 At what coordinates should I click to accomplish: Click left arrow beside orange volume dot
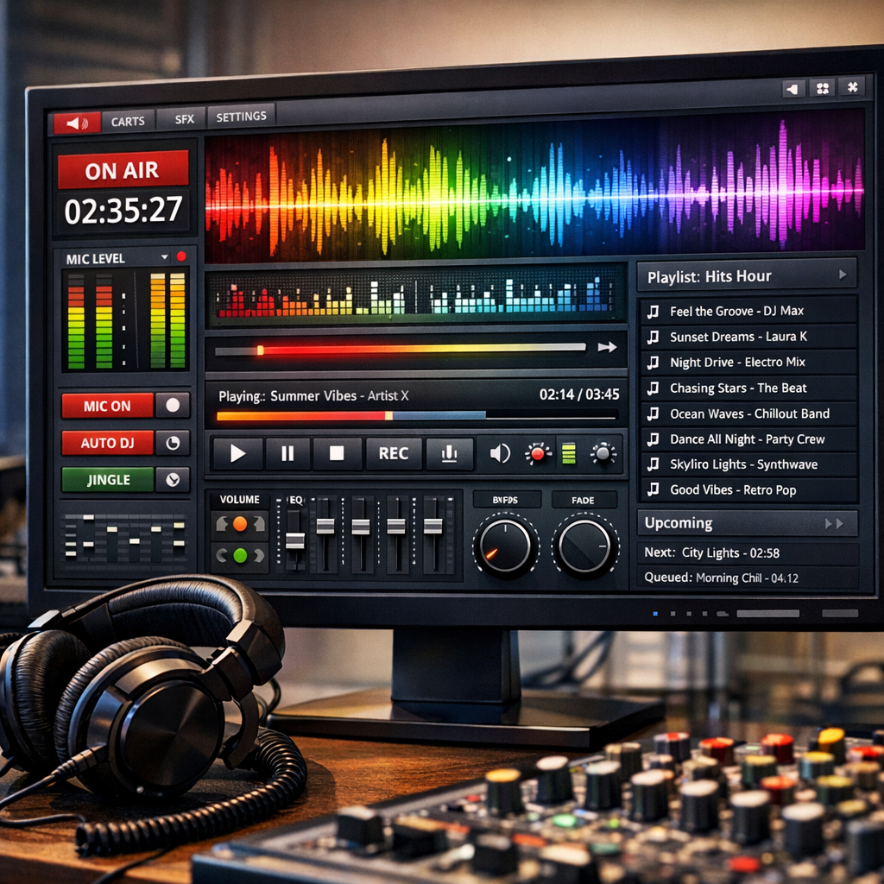(x=222, y=524)
